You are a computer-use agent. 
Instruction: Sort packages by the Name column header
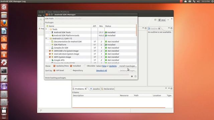pyautogui.click(x=68, y=26)
